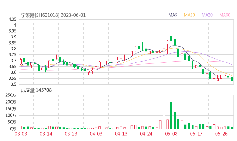This screenshot has width=237, height=141.
Task: Click the 宁波港[SH601018] 2023-06-01 title
Action: tap(53, 15)
